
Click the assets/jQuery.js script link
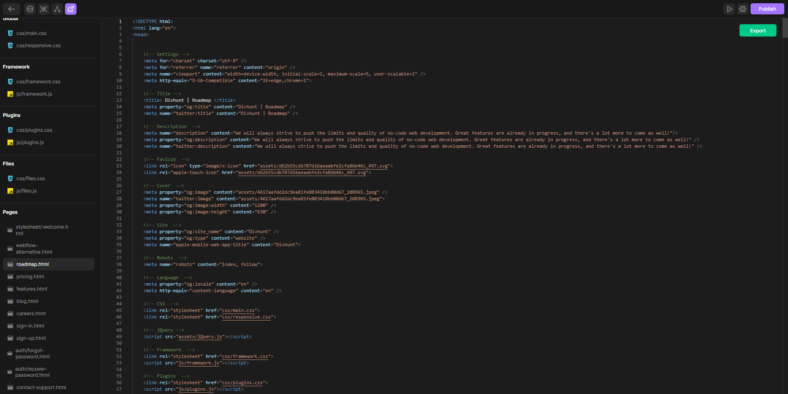200,337
